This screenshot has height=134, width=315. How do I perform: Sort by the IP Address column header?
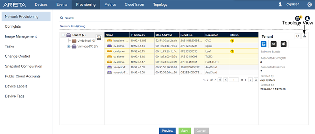142,35
